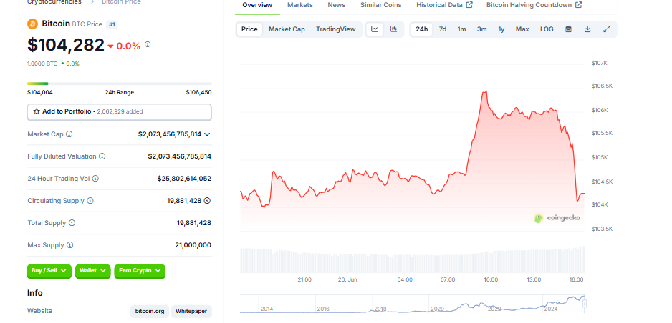Image resolution: width=672 pixels, height=323 pixels.
Task: Select the 1m time range
Action: [x=461, y=29]
